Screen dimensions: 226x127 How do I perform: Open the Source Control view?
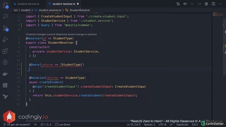pyautogui.click(x=6, y=28)
